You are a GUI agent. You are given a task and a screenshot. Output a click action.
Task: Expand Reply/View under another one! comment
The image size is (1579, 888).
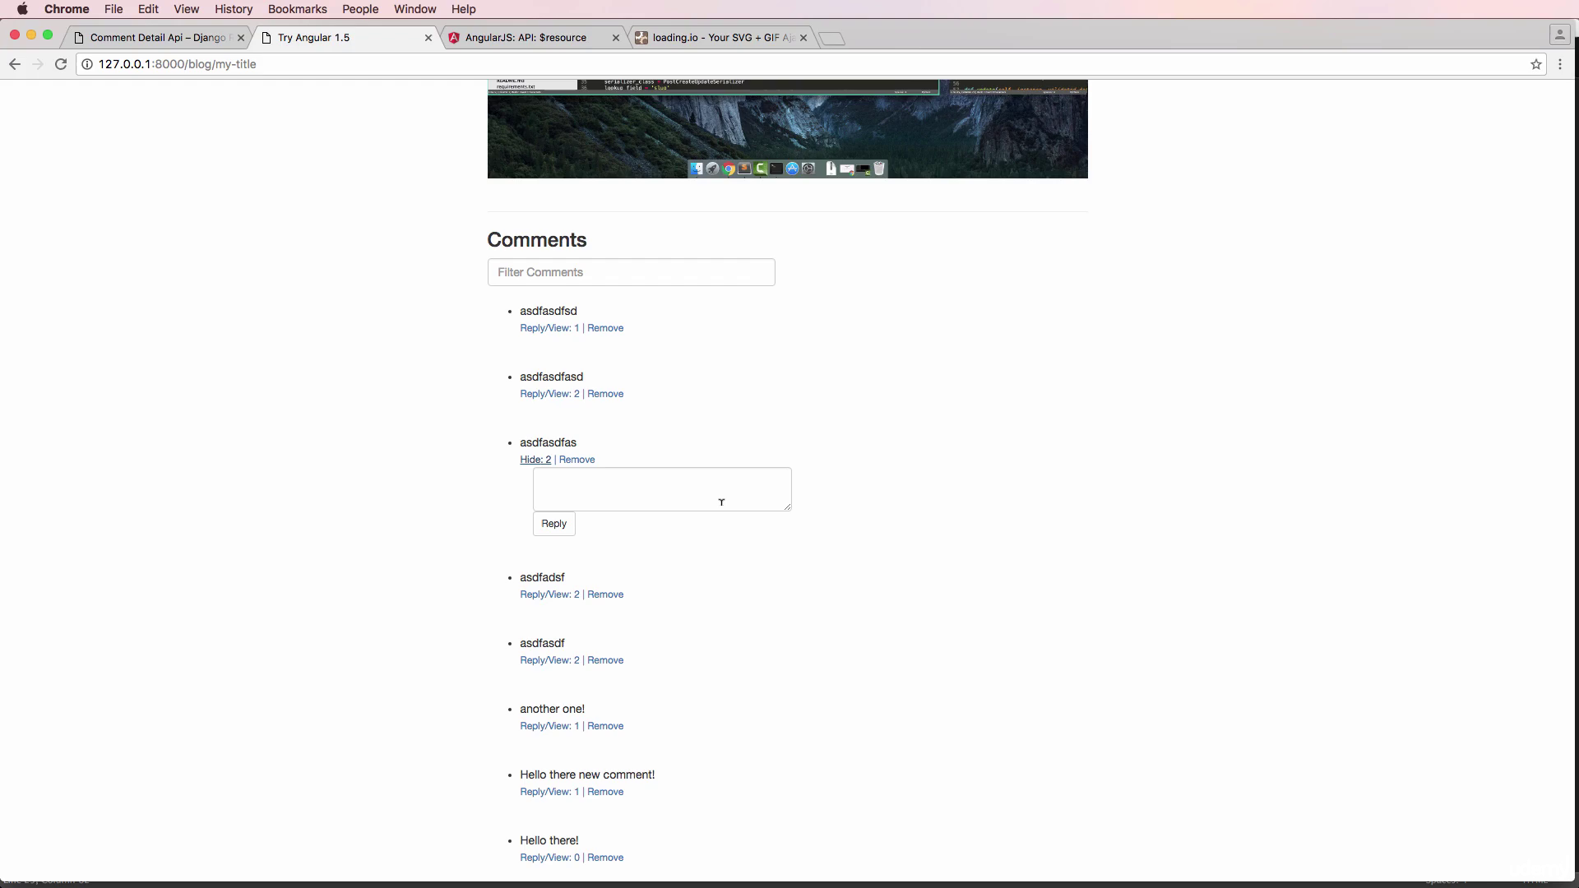[x=549, y=726]
